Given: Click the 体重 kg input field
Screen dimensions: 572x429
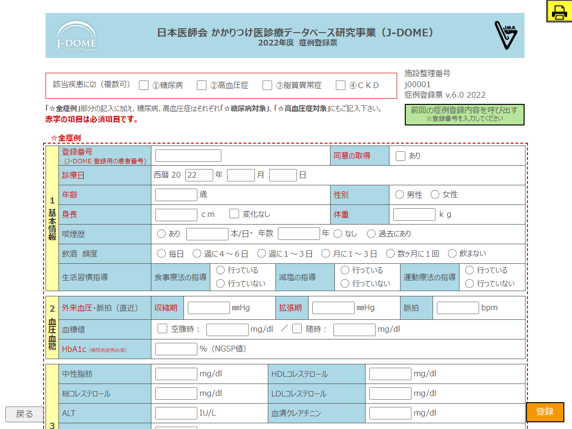Looking at the screenshot, I should click(414, 214).
